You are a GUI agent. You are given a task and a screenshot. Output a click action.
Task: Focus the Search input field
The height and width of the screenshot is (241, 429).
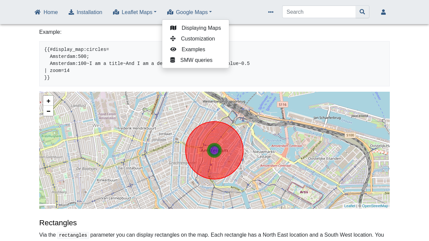pos(319,12)
